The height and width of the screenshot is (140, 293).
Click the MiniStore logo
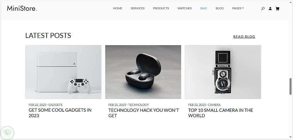coord(22,8)
